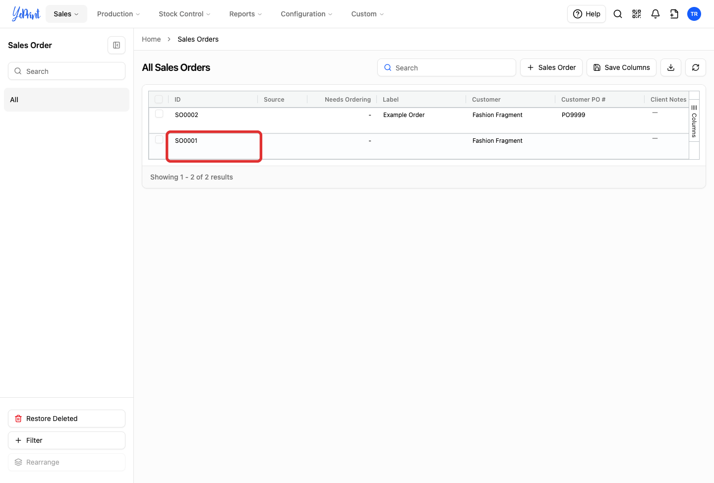Screen dimensions: 714x483
Task: Select all sales orders header checkbox
Action: pyautogui.click(x=159, y=99)
